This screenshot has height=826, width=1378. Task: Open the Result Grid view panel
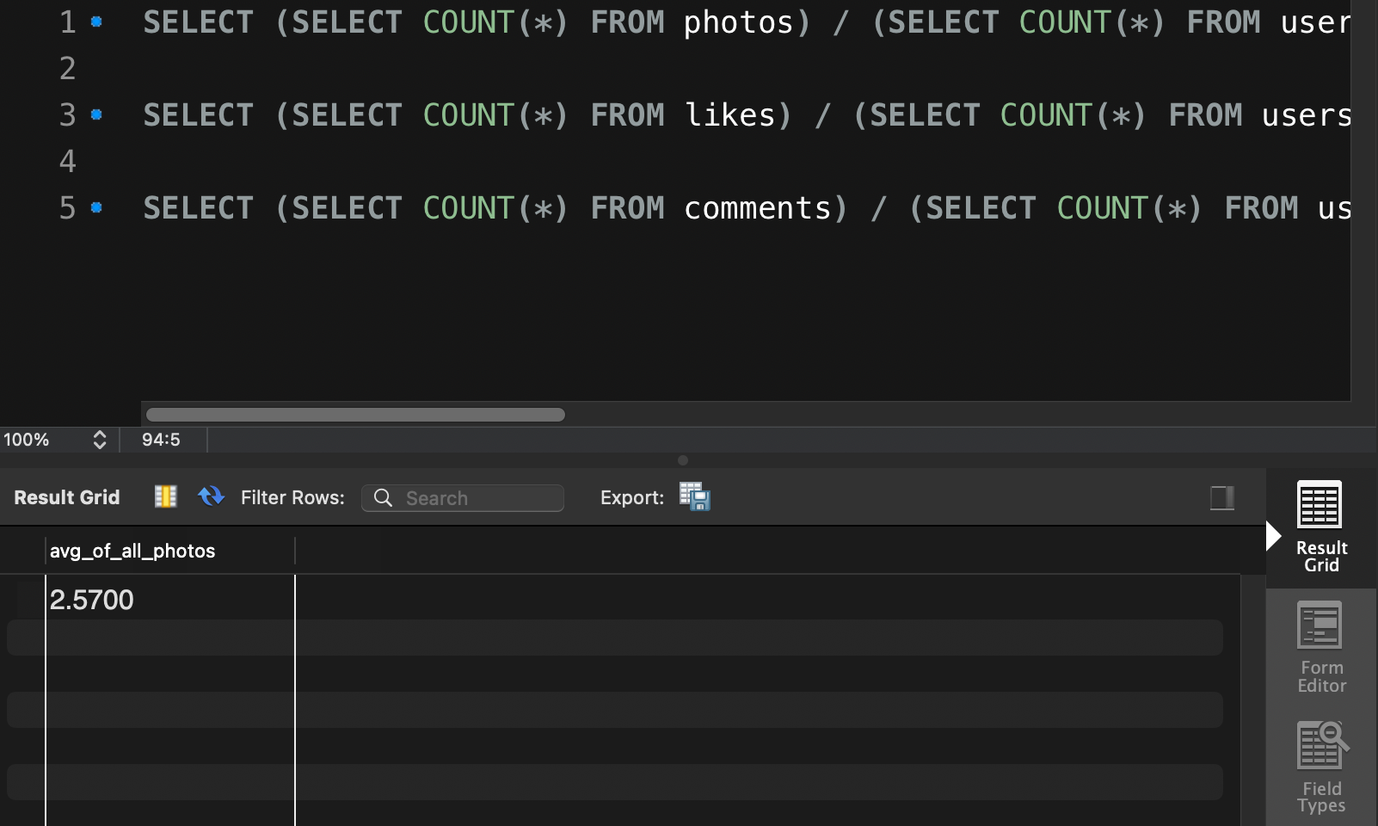click(x=1320, y=527)
